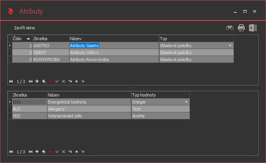Screen dimensions: 266x163
Task: Go to the first record in the lower grid
Action: (11, 152)
